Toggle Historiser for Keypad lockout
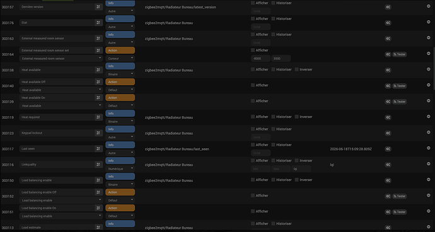Screen dimensions: 435x232 coord(273,129)
